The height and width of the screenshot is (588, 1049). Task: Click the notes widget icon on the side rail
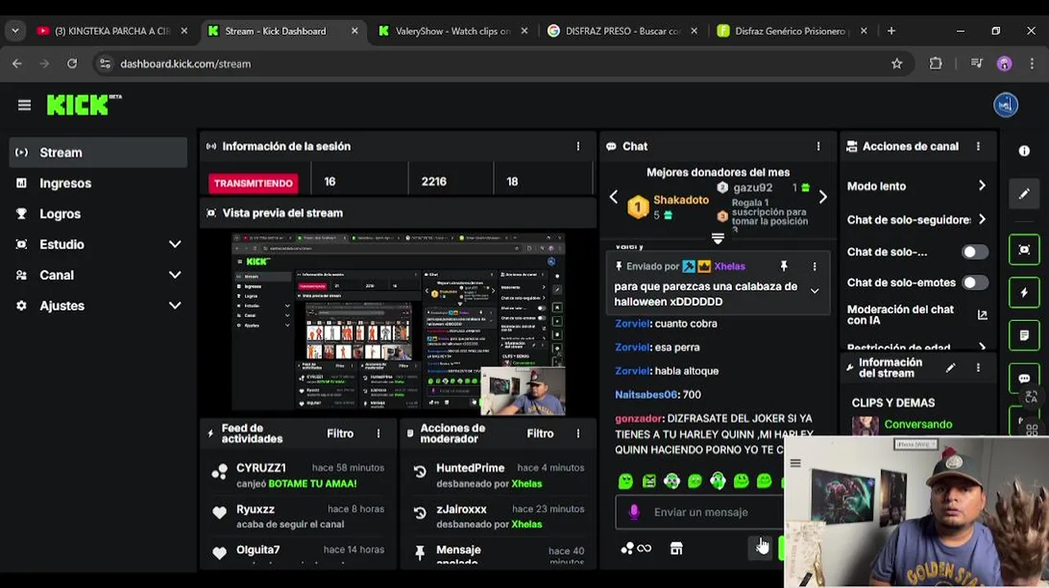1024,336
